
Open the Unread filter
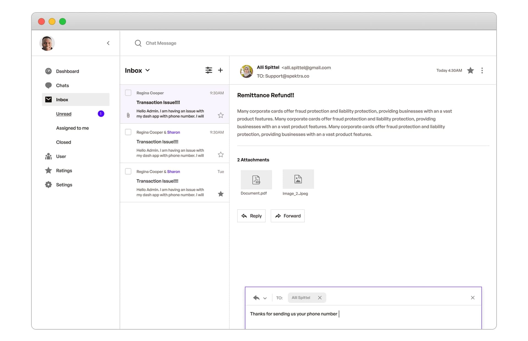(x=64, y=114)
